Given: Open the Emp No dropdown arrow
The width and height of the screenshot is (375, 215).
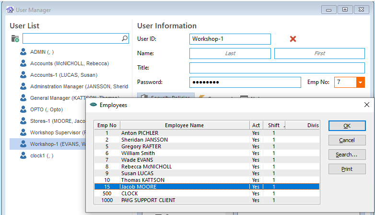Looking at the screenshot, I should (360, 83).
